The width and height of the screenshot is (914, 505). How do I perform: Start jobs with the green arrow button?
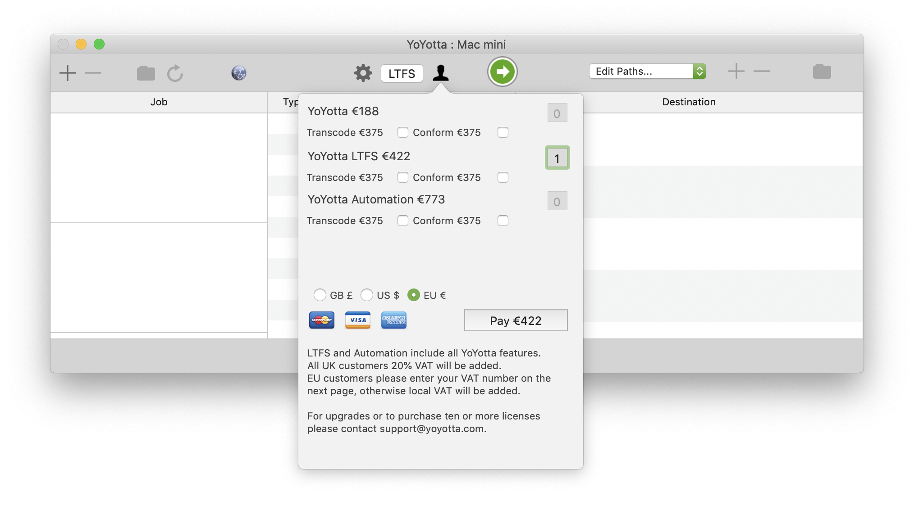[x=502, y=72]
